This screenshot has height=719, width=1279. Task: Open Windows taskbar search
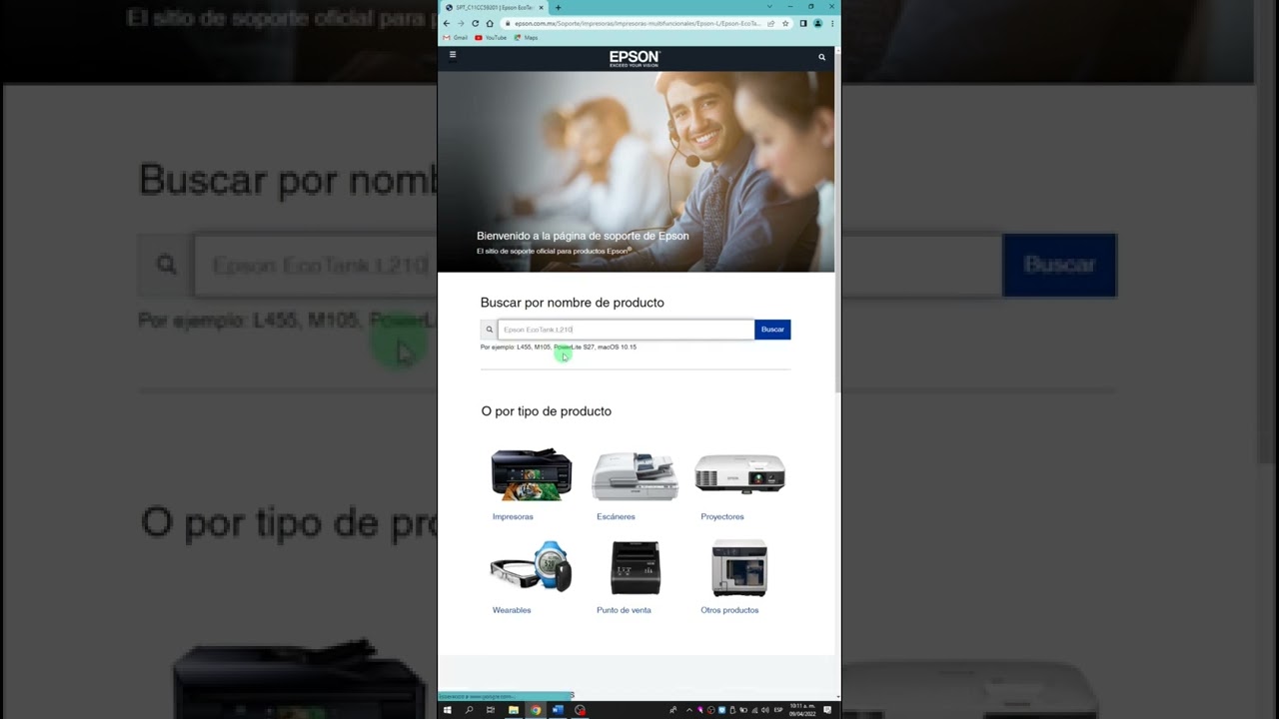coord(469,710)
